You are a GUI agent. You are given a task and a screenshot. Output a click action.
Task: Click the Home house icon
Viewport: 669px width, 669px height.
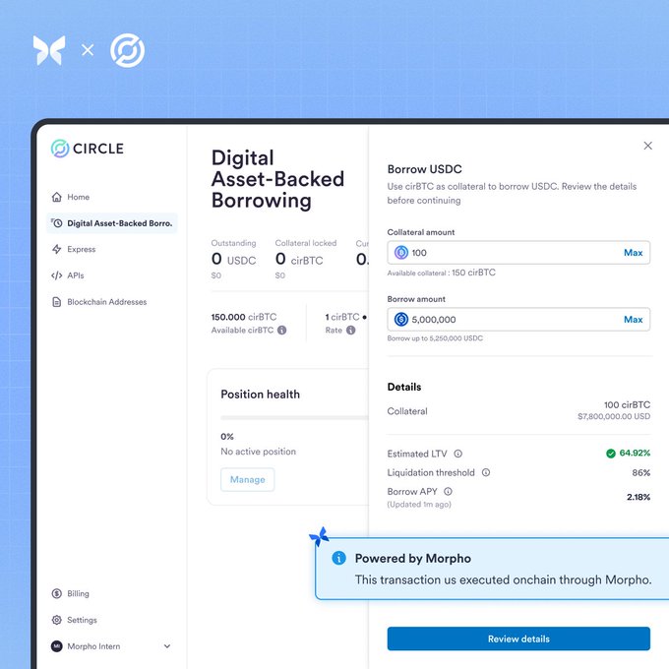(x=57, y=197)
